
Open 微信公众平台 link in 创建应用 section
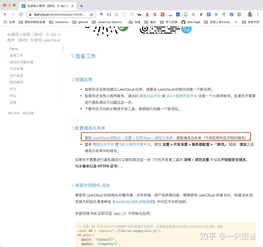point(150,96)
